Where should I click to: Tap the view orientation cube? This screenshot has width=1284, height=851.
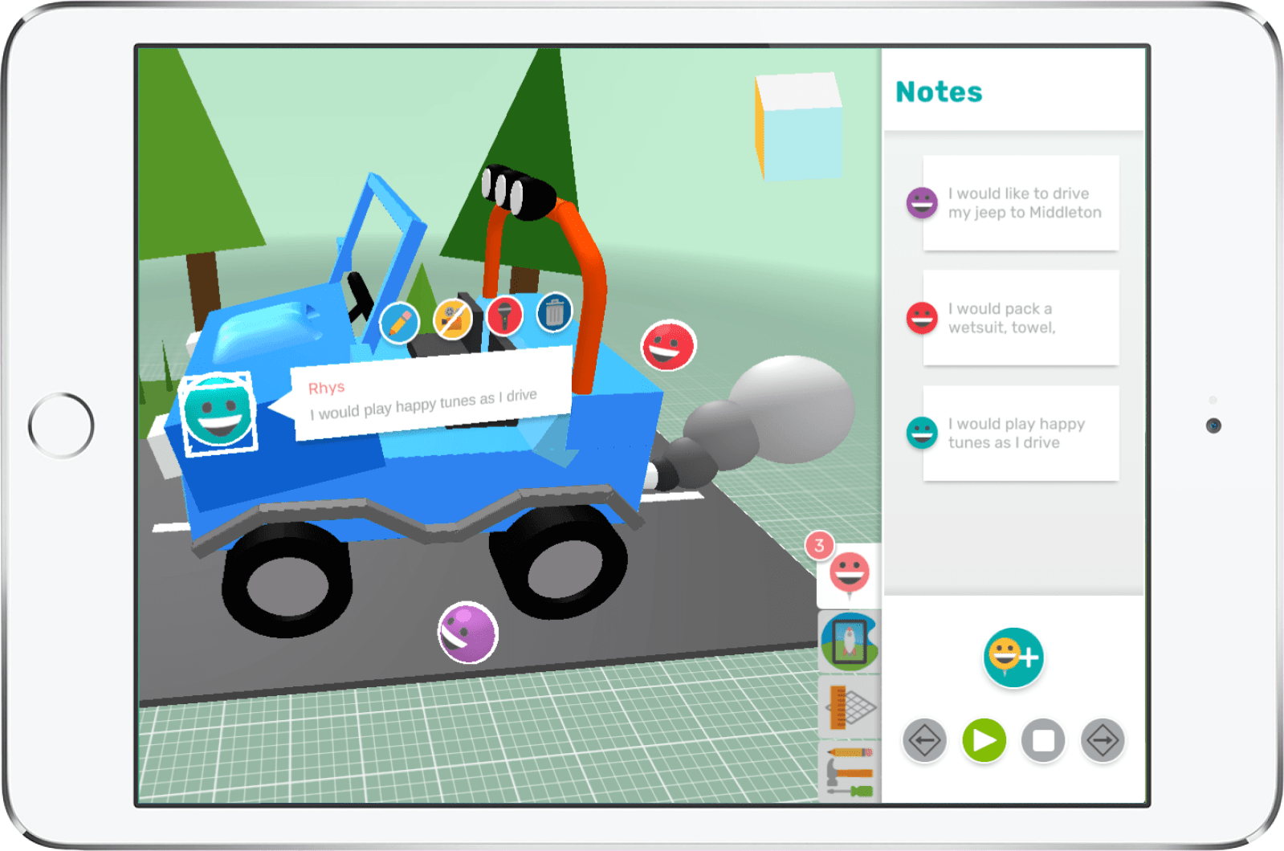pyautogui.click(x=798, y=126)
